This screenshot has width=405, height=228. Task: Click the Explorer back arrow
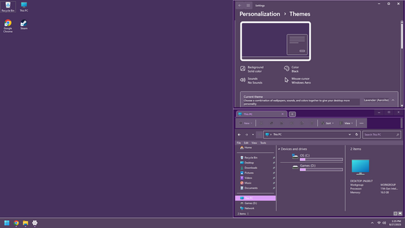pos(239,134)
